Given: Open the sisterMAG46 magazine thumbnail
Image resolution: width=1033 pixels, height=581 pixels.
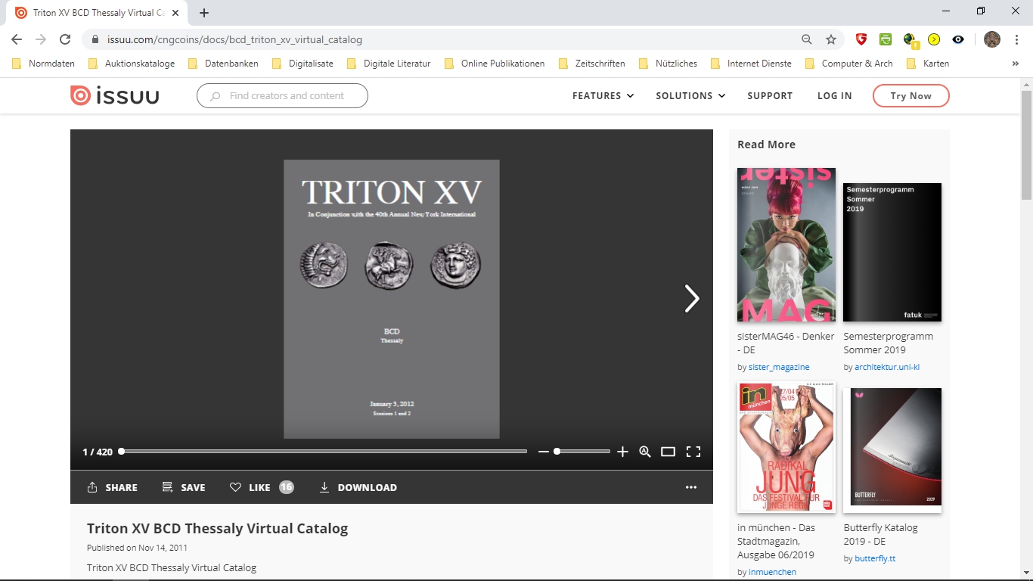Looking at the screenshot, I should pyautogui.click(x=786, y=244).
